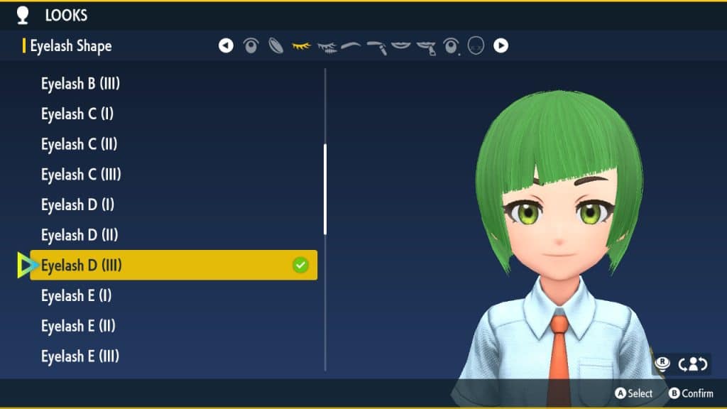Choose Eyelash B (III)
Viewport: 727px width, 409px height.
click(x=81, y=84)
